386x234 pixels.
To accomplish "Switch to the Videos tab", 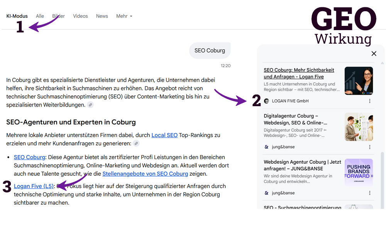I will (80, 16).
